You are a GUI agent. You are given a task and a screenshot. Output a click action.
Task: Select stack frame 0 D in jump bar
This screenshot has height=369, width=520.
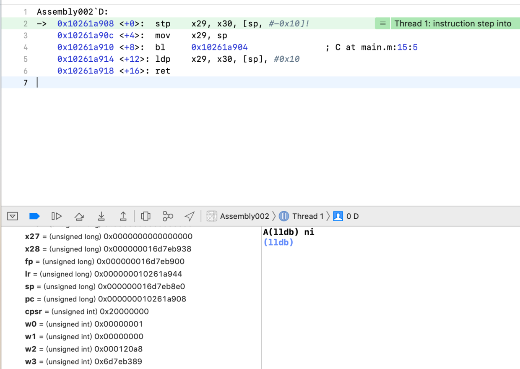click(x=346, y=216)
